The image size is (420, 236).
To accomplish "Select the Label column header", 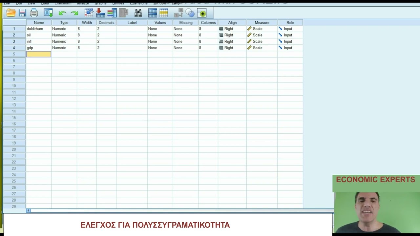I will point(132,23).
